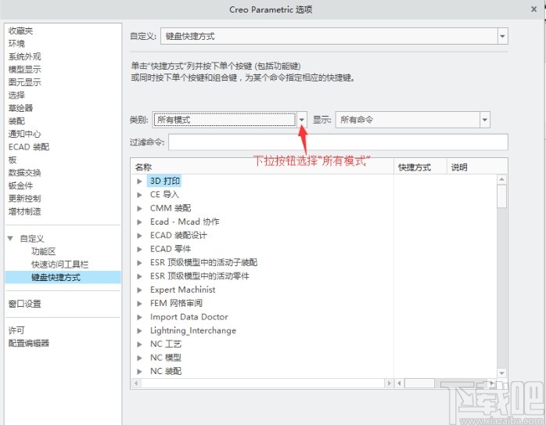Go to 数据交换 settings
This screenshot has width=546, height=425.
[24, 172]
